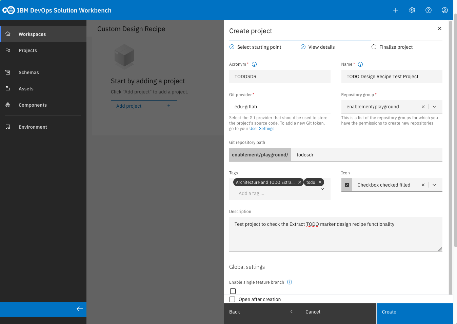
Task: Click the Back button
Action: coord(262,314)
